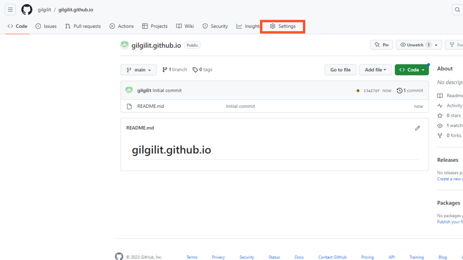Expand the Add file dropdown

pos(375,70)
